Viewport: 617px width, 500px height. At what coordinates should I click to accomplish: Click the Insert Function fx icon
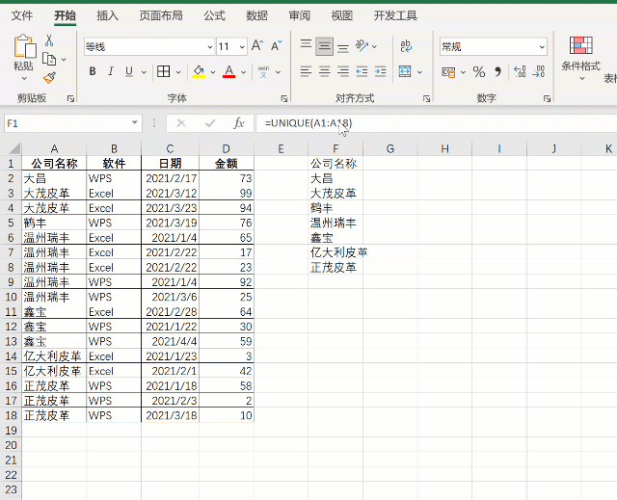pyautogui.click(x=238, y=123)
